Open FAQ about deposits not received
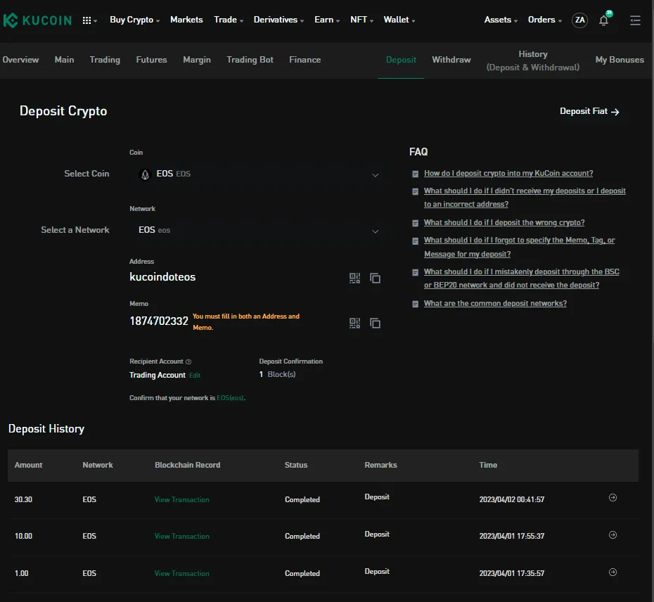The height and width of the screenshot is (602, 654). click(x=525, y=198)
